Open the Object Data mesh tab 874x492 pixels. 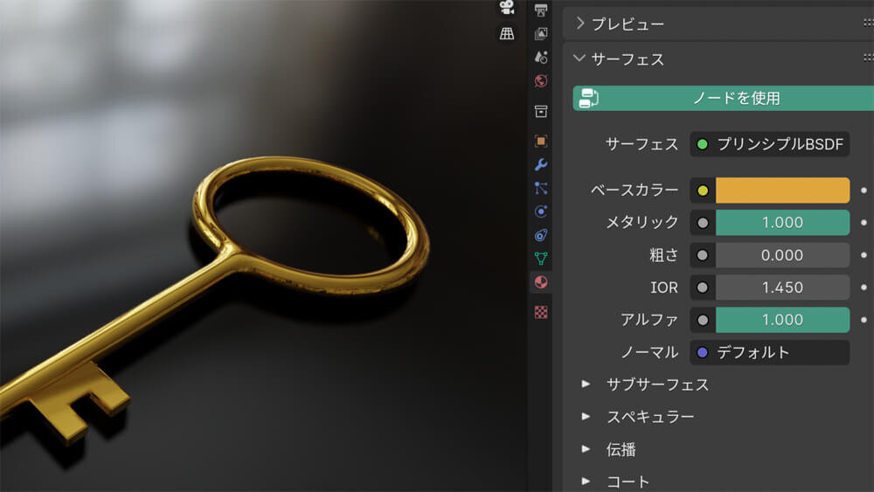pos(541,259)
